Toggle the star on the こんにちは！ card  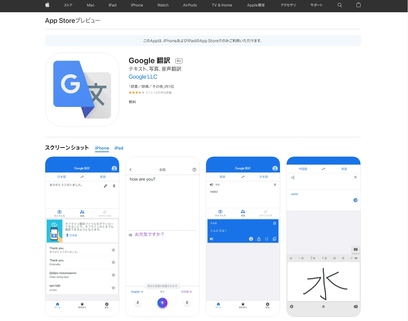tap(275, 223)
